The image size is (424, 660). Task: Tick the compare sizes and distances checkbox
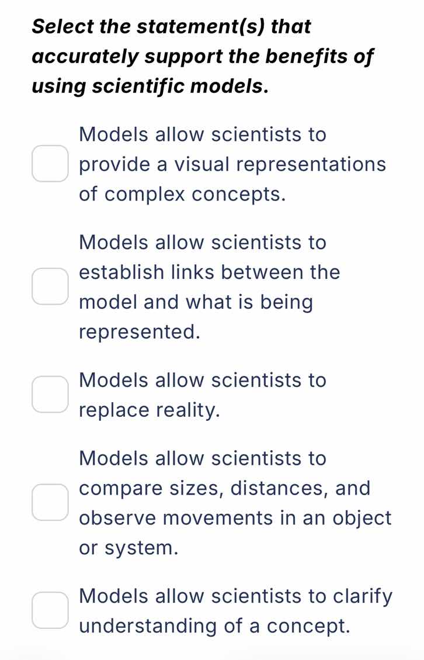[x=50, y=502]
